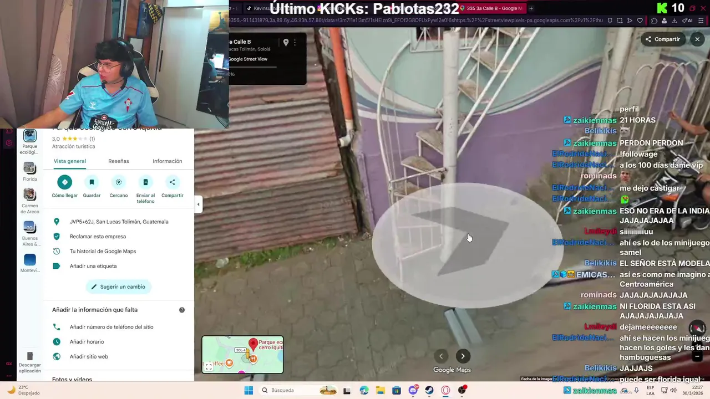Expand the minimap with the fullscreen icon
710x399 pixels.
pyautogui.click(x=209, y=367)
